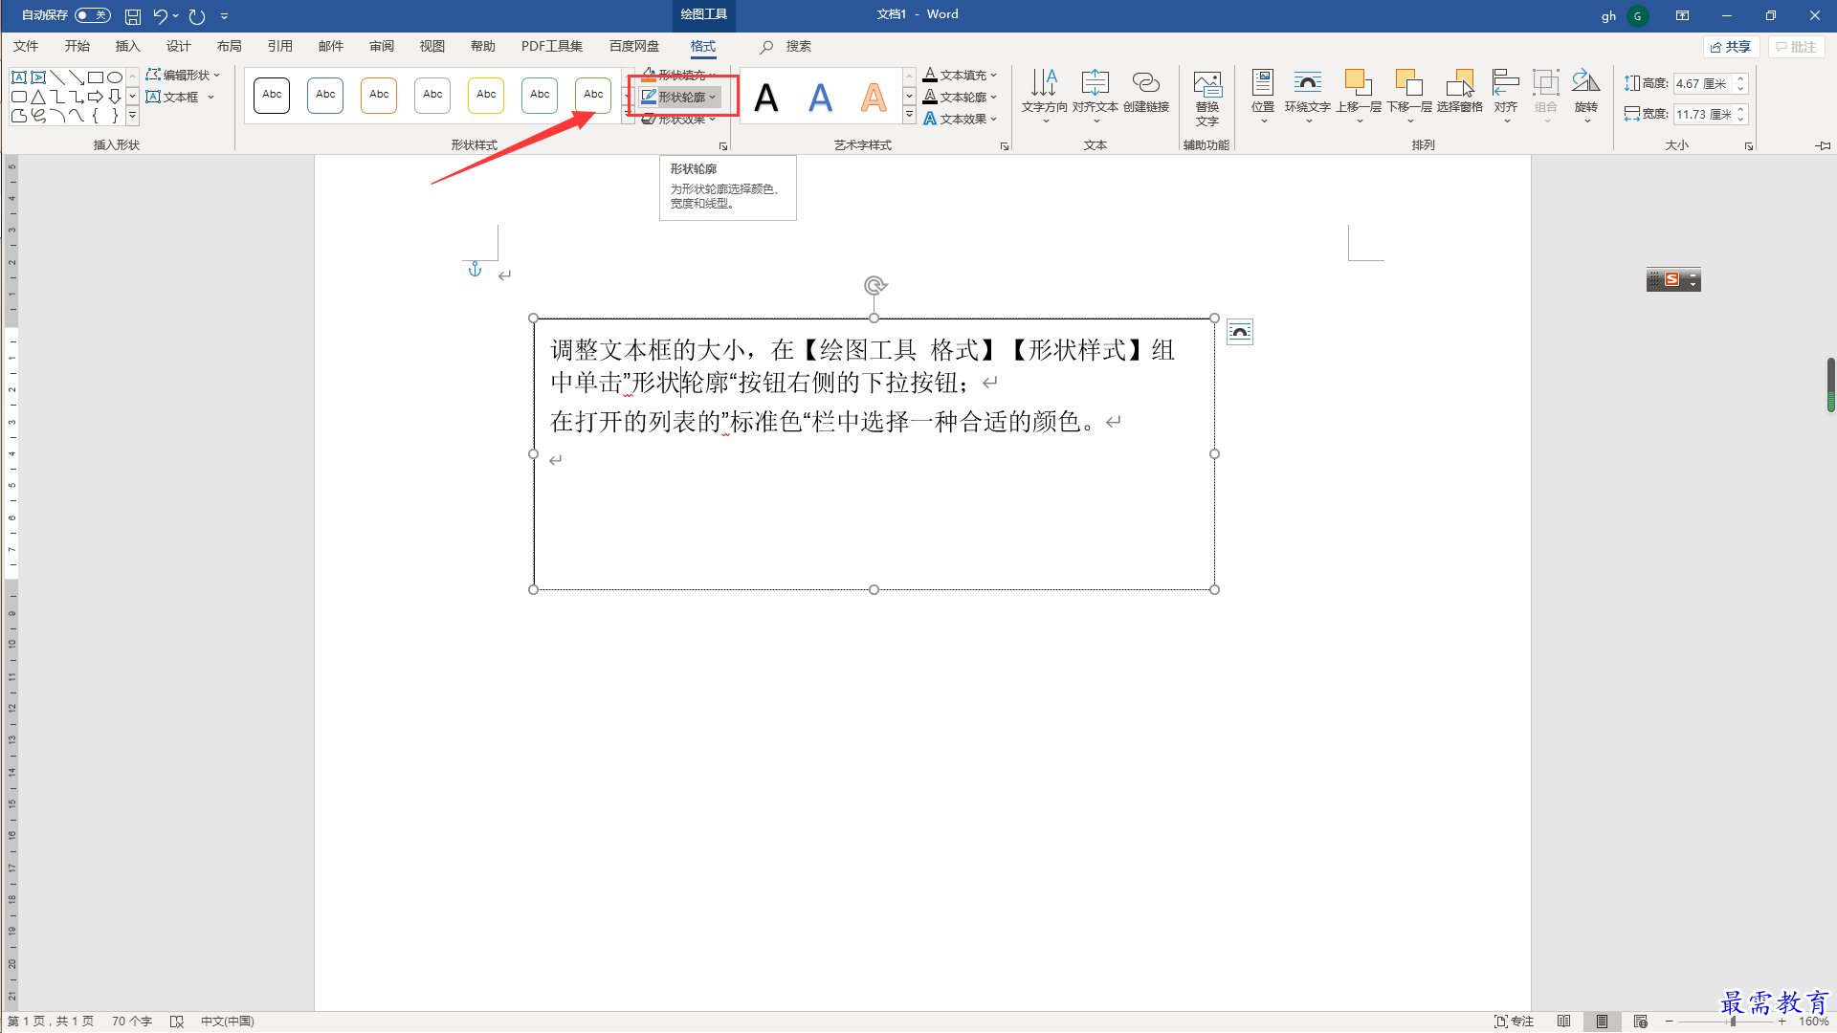Click the 批注 comments button
This screenshot has height=1033, width=1837.
[1796, 47]
